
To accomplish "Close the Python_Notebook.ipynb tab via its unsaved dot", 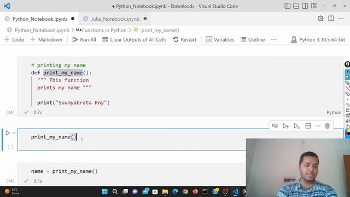I will coord(73,19).
